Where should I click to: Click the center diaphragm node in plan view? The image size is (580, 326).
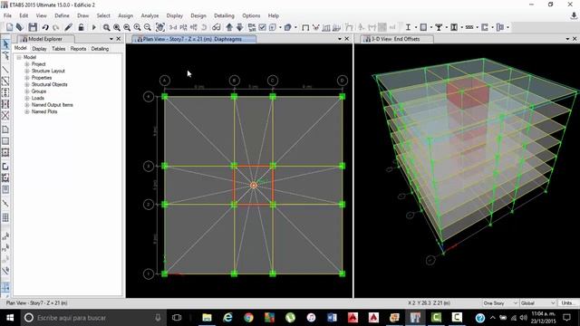pyautogui.click(x=254, y=185)
